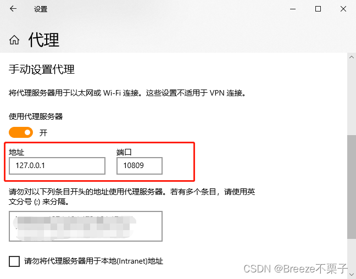Click the scrollbar track above the thumb
The image size is (356, 279).
click(352, 98)
